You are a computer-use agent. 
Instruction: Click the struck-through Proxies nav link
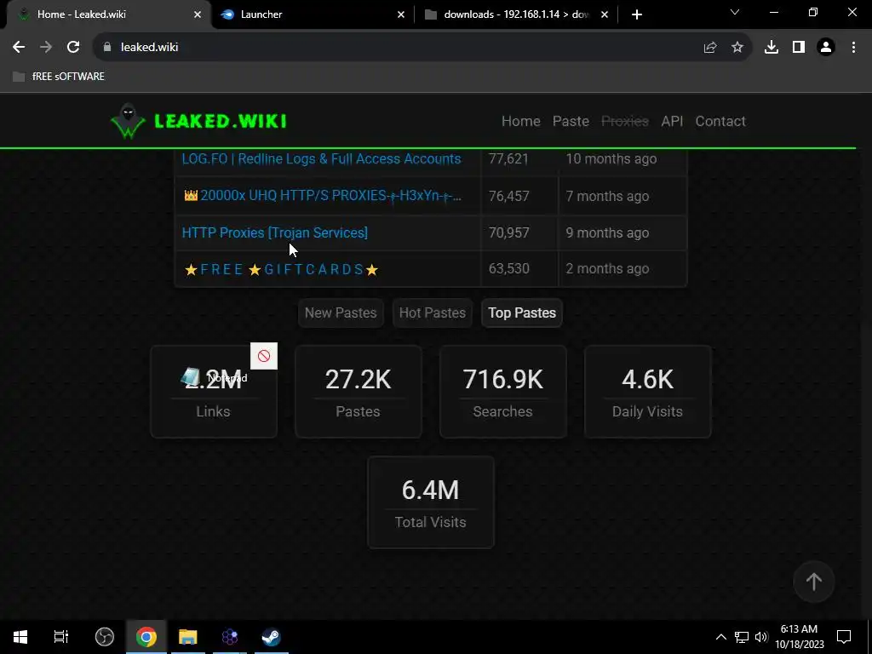[625, 121]
